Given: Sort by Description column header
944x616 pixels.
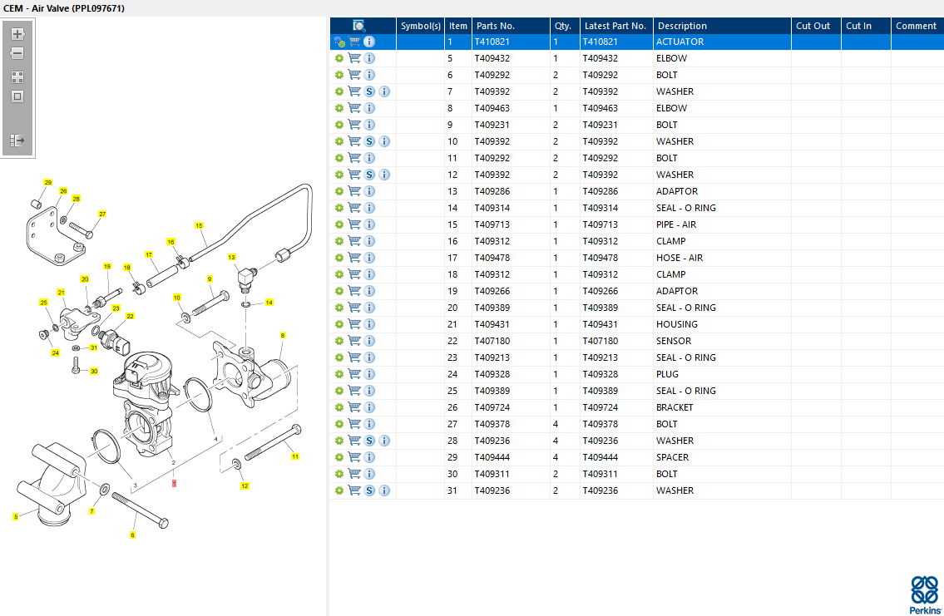Looking at the screenshot, I should 722,26.
